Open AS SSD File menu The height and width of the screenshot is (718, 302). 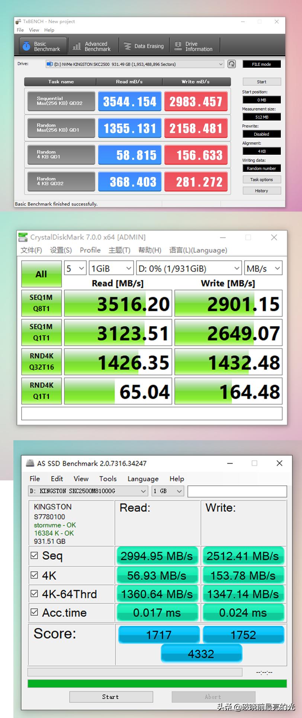click(35, 479)
